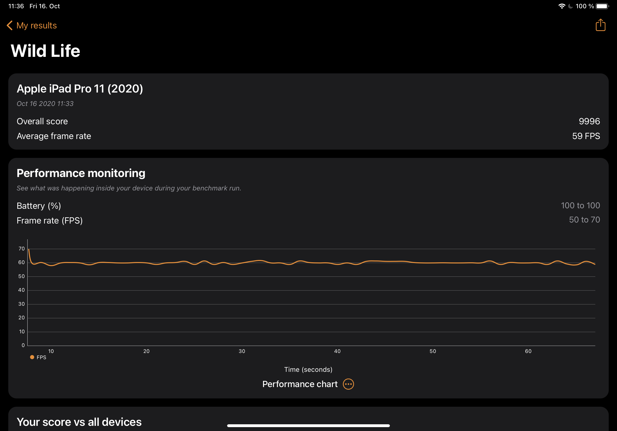Click FPS line at 30 seconds mark
The width and height of the screenshot is (617, 431).
click(x=242, y=263)
